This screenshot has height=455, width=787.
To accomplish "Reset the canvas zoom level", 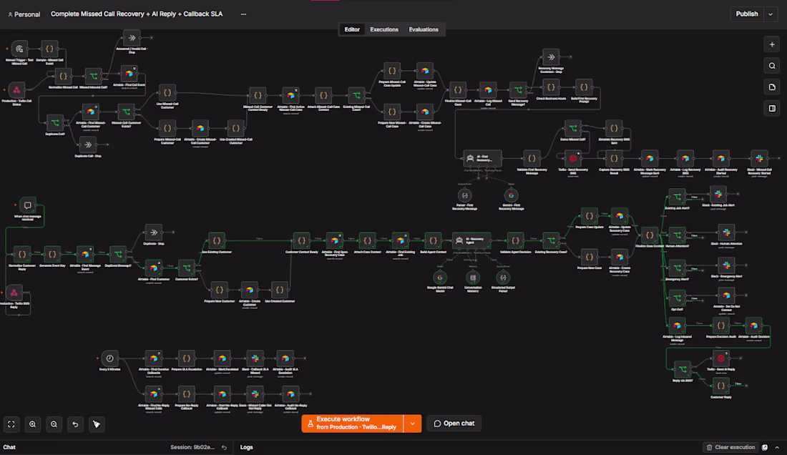I will tap(75, 424).
